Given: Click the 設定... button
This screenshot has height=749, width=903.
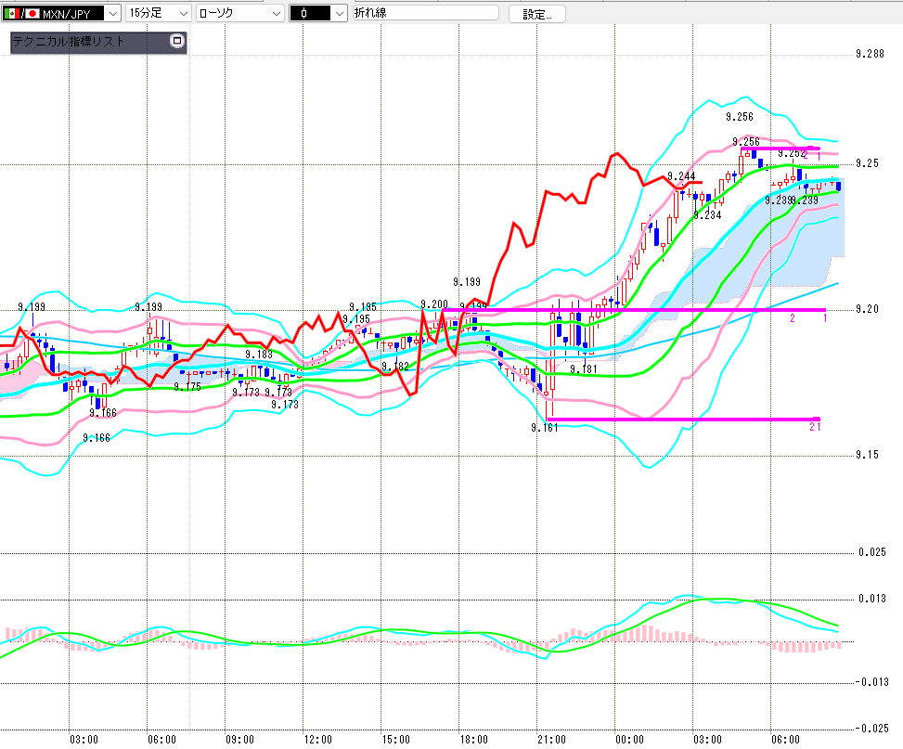Looking at the screenshot, I should pyautogui.click(x=536, y=14).
